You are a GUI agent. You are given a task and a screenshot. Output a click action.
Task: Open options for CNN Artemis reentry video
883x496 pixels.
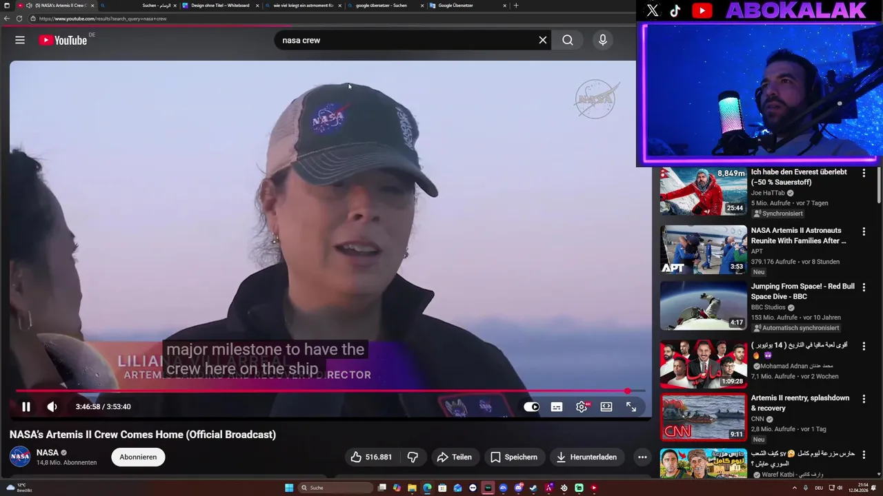pos(864,399)
